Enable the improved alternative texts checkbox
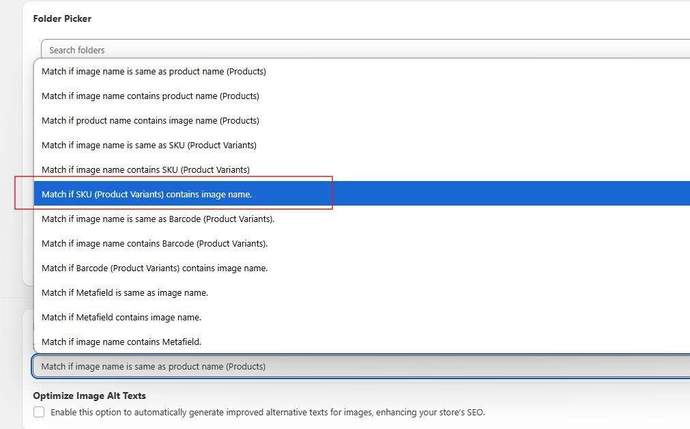Screen dimensions: 690x429 click(x=39, y=412)
